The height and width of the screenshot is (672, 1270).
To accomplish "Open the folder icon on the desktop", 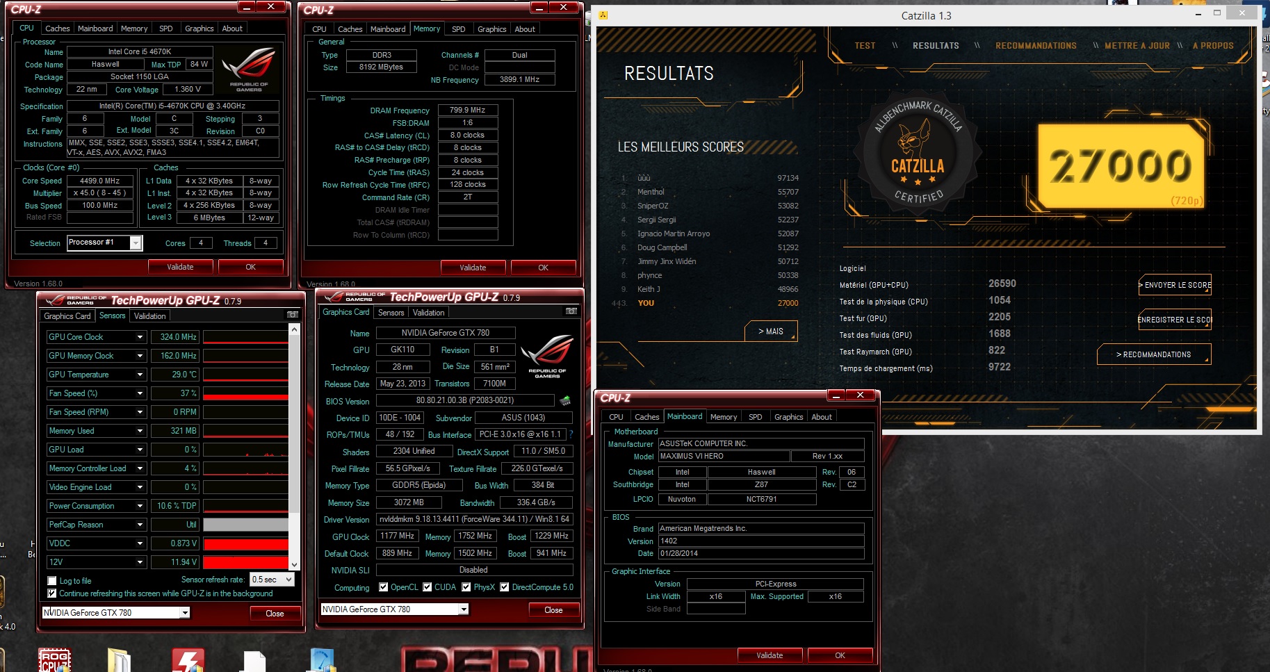I will (x=119, y=659).
